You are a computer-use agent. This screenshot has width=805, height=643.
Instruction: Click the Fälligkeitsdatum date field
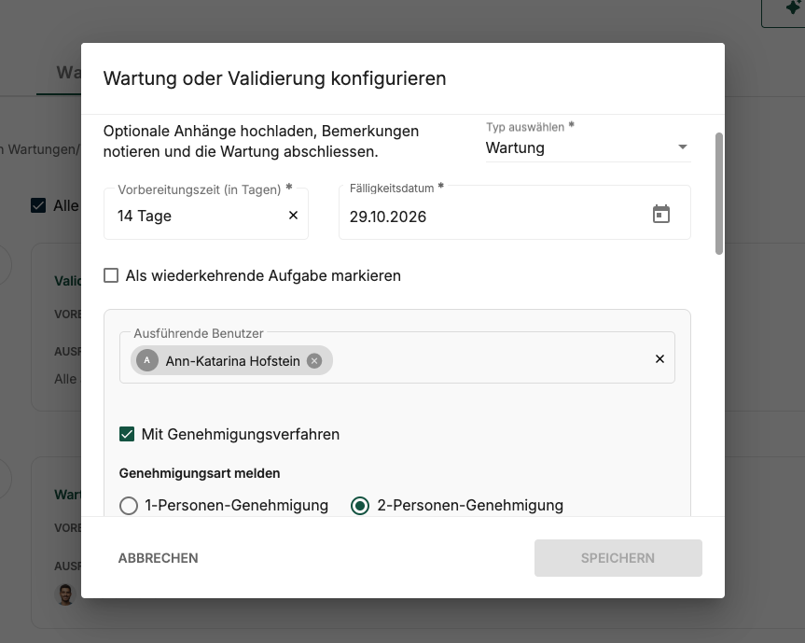(514, 213)
